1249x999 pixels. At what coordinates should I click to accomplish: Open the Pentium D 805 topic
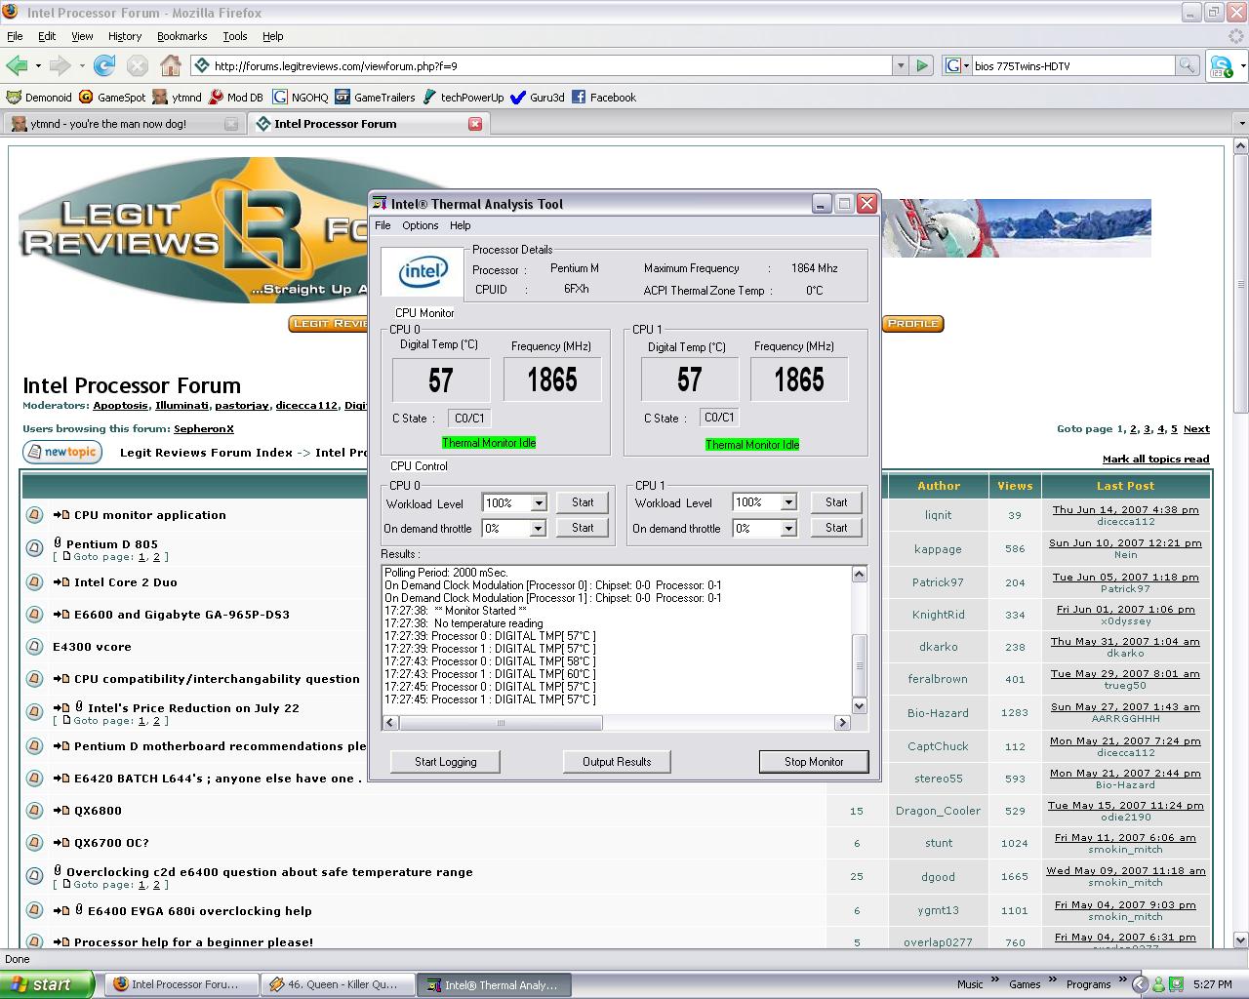tap(112, 544)
